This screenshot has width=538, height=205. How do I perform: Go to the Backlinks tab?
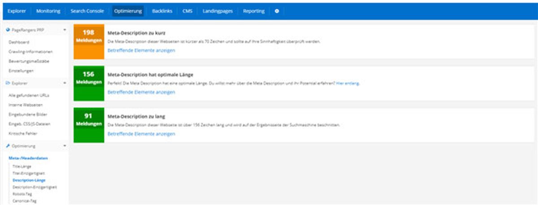coord(162,11)
